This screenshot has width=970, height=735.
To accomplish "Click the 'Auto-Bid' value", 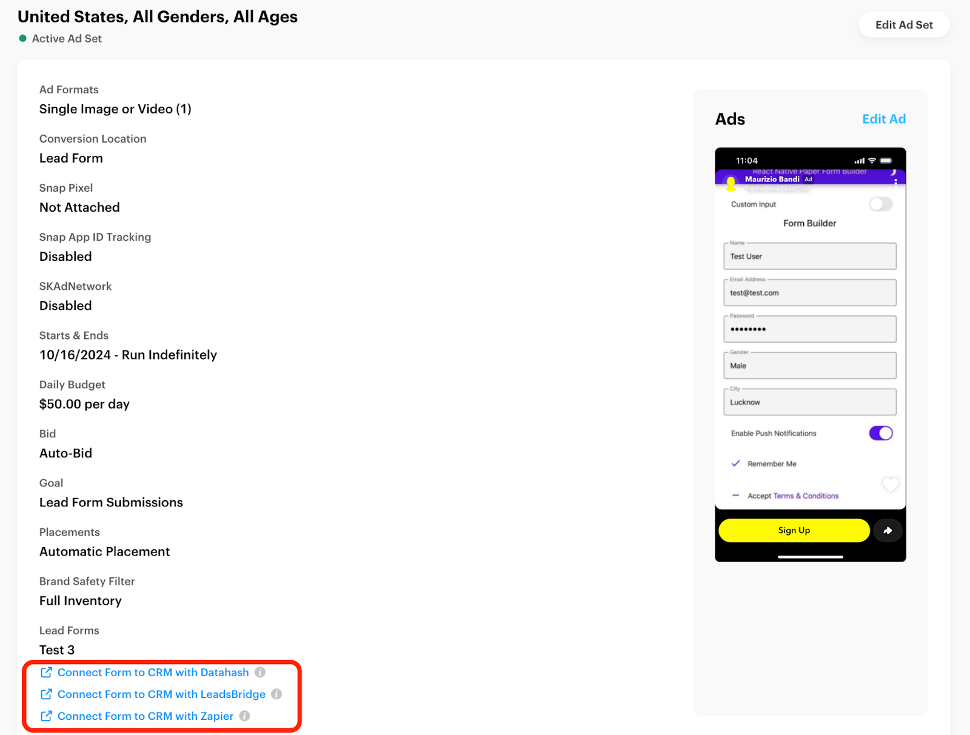I will tap(65, 453).
